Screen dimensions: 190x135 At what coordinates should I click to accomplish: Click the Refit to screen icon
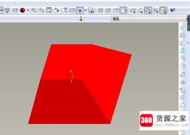49,10
